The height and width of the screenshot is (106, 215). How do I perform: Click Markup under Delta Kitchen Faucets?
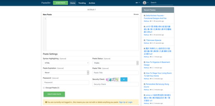pyautogui.click(x=146, y=21)
